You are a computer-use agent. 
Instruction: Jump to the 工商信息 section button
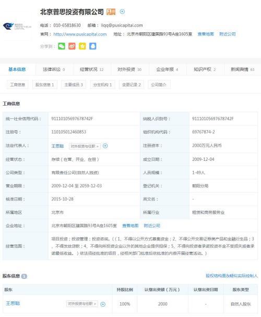point(18,84)
